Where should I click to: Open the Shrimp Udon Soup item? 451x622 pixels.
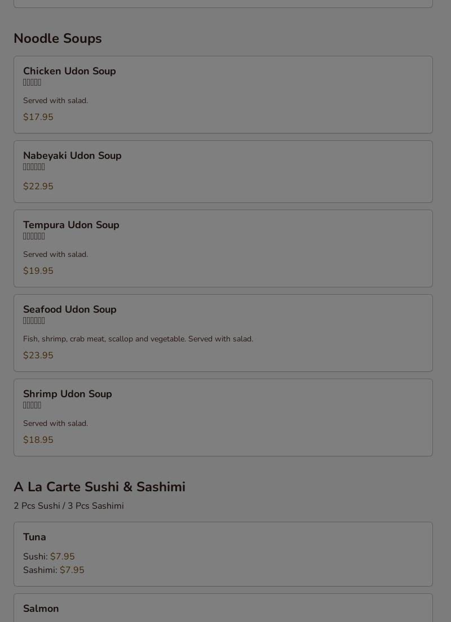pos(67,394)
